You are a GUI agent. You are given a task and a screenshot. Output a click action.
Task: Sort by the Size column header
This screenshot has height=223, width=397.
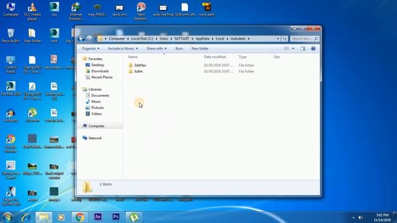pos(277,57)
